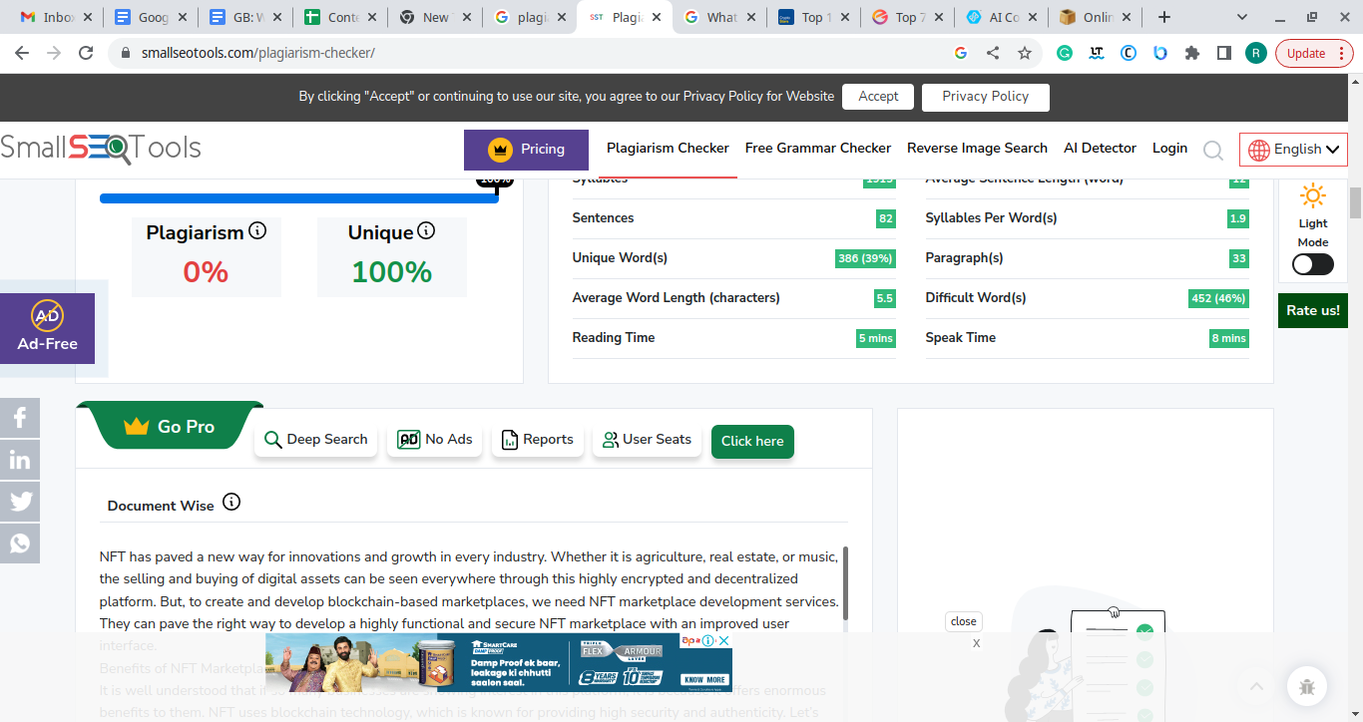Image resolution: width=1363 pixels, height=722 pixels.
Task: Select the Deep Search feature button
Action: tap(315, 440)
